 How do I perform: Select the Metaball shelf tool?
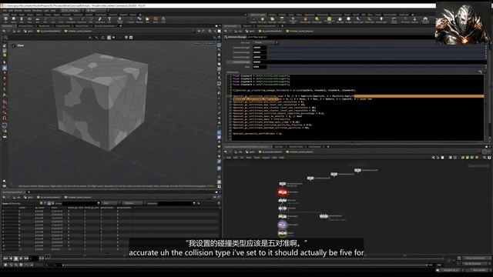click(139, 20)
